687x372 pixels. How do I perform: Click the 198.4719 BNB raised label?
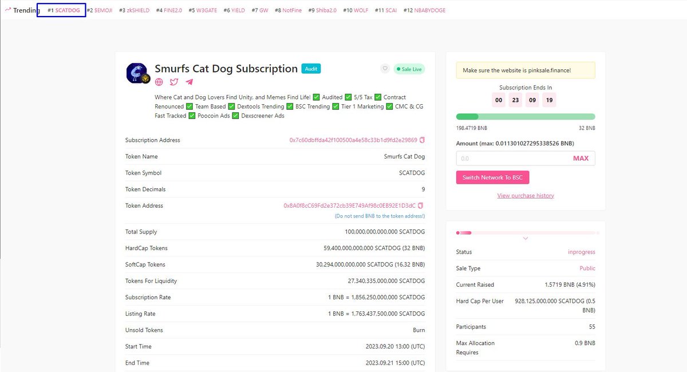(472, 128)
